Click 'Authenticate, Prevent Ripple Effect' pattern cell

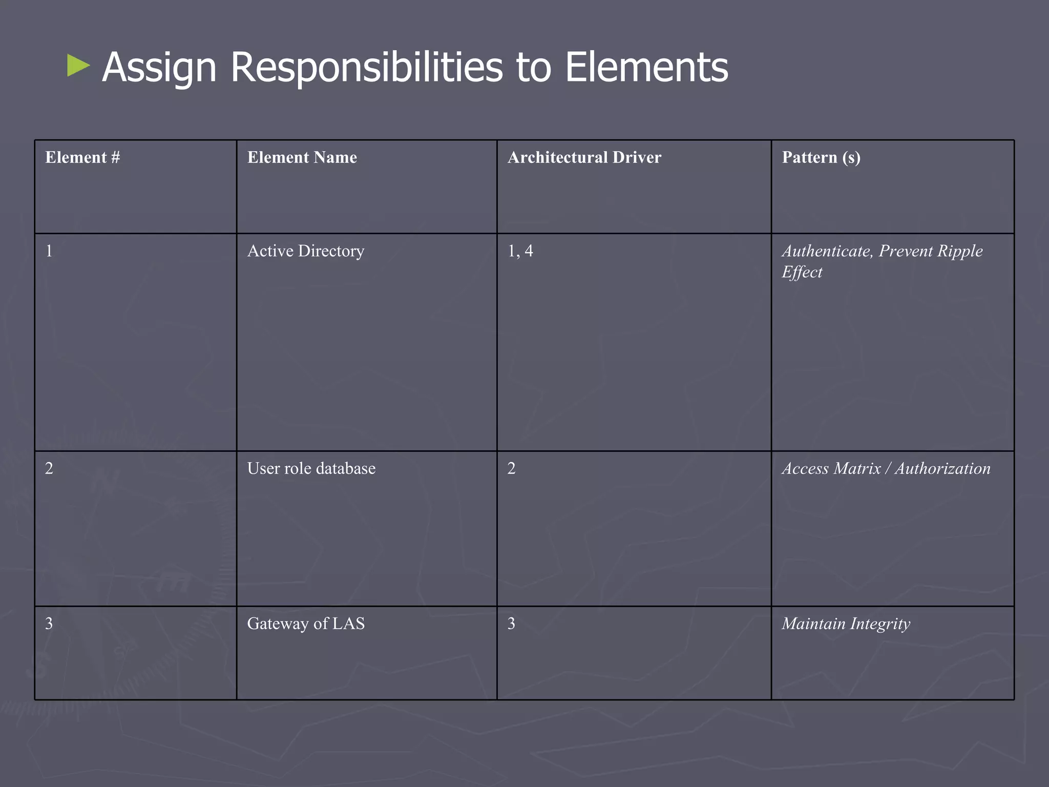click(x=893, y=342)
